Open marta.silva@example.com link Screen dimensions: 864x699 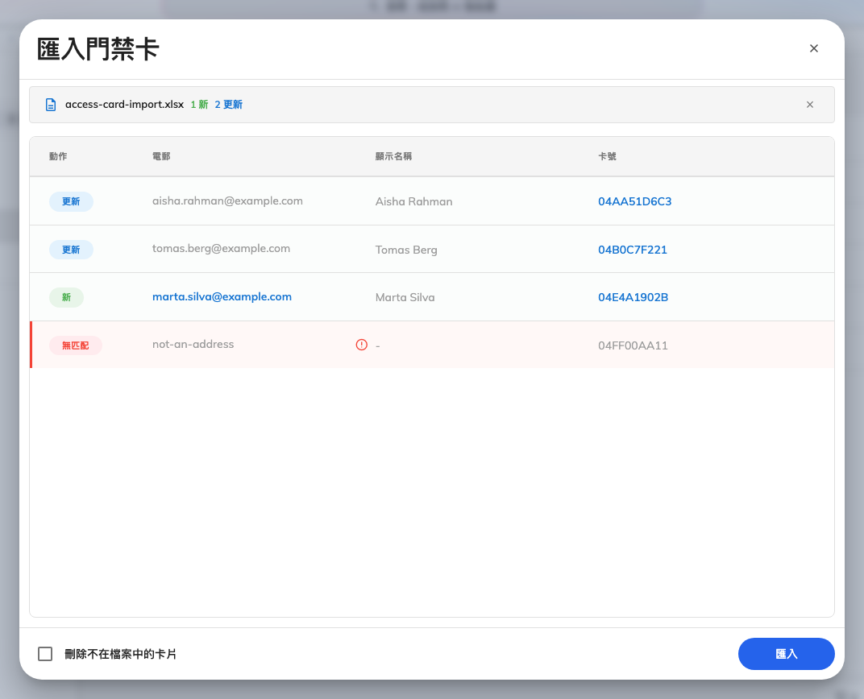coord(222,296)
